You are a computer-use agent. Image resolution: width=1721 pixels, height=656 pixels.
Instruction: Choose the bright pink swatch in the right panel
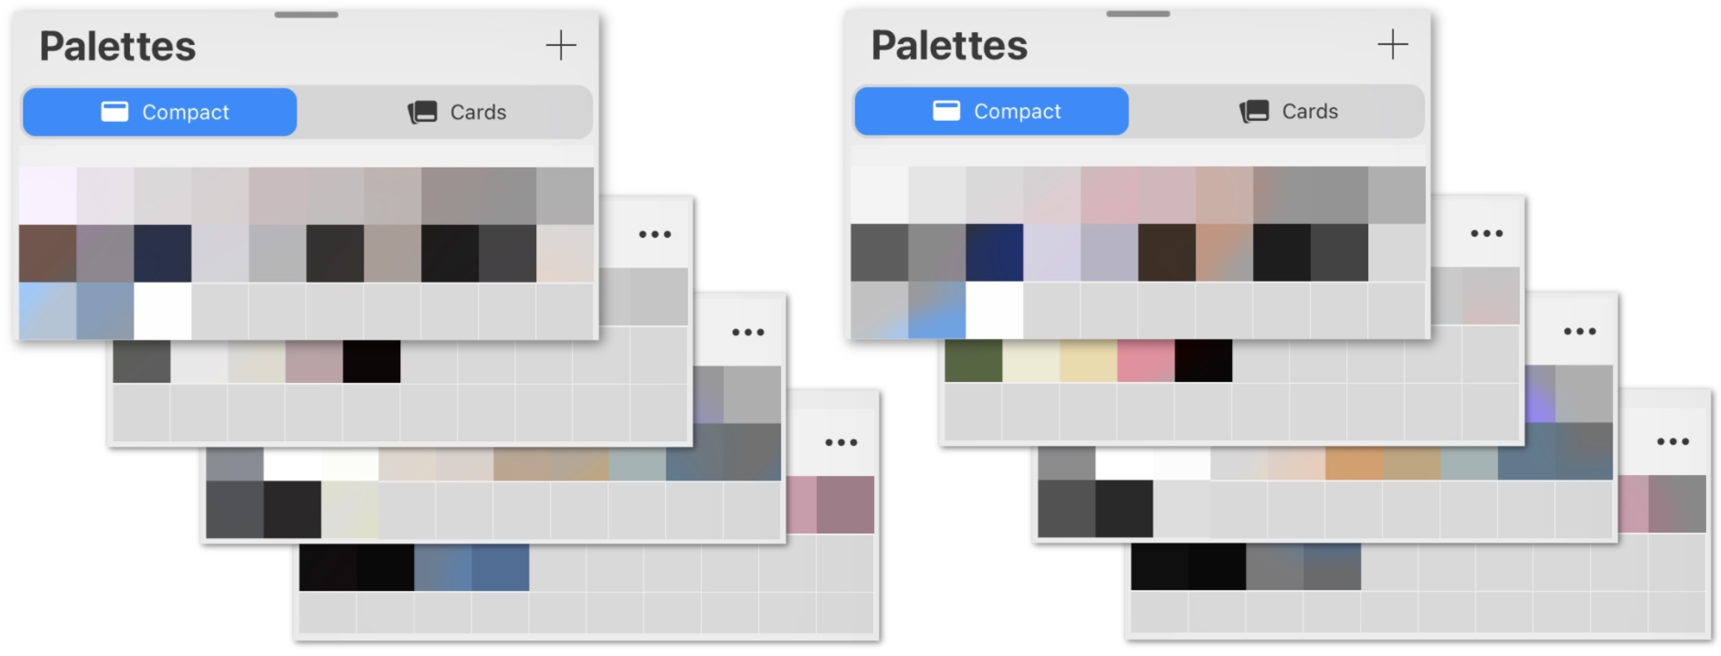click(x=1146, y=360)
